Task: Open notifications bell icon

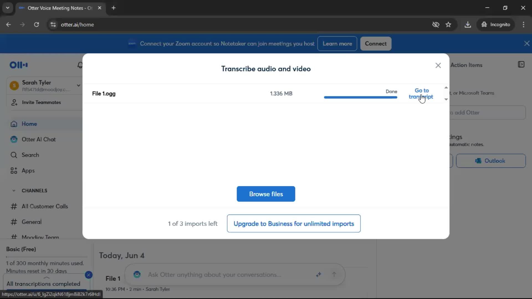Action: click(x=80, y=65)
